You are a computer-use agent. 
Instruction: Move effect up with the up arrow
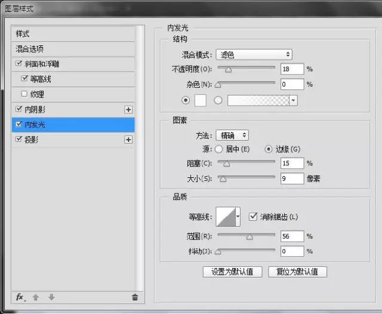click(36, 297)
